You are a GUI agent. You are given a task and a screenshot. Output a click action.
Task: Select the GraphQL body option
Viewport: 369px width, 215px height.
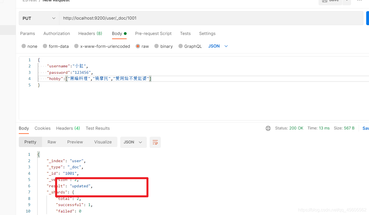point(190,46)
